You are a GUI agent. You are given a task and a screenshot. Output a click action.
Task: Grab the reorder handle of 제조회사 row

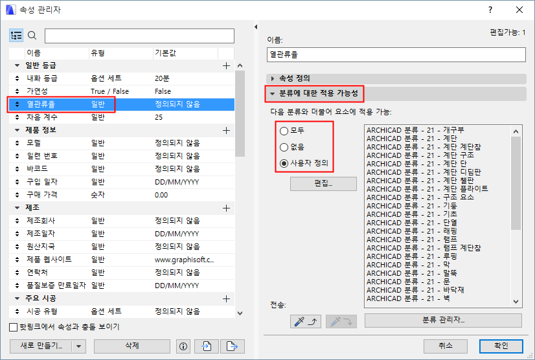point(17,221)
